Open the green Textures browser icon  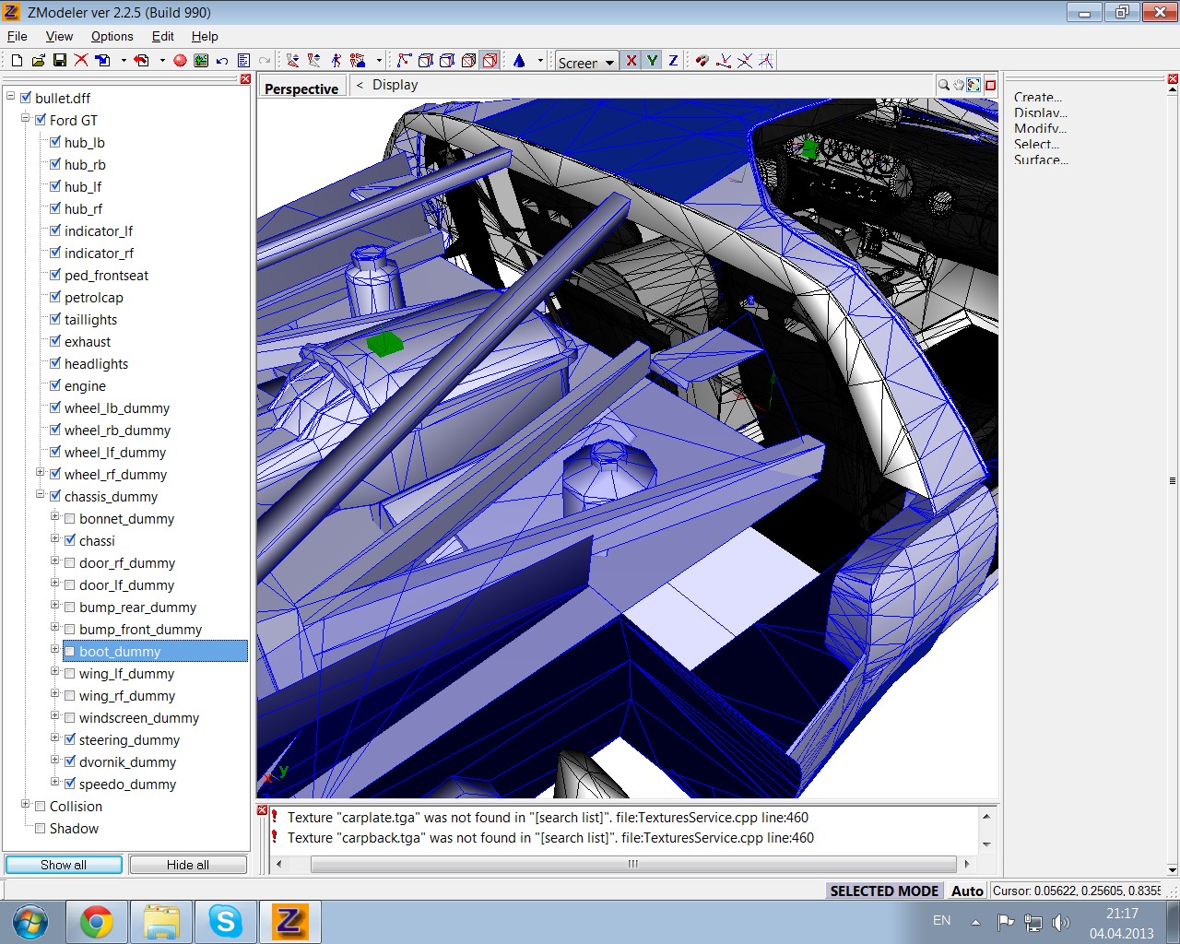tap(201, 61)
